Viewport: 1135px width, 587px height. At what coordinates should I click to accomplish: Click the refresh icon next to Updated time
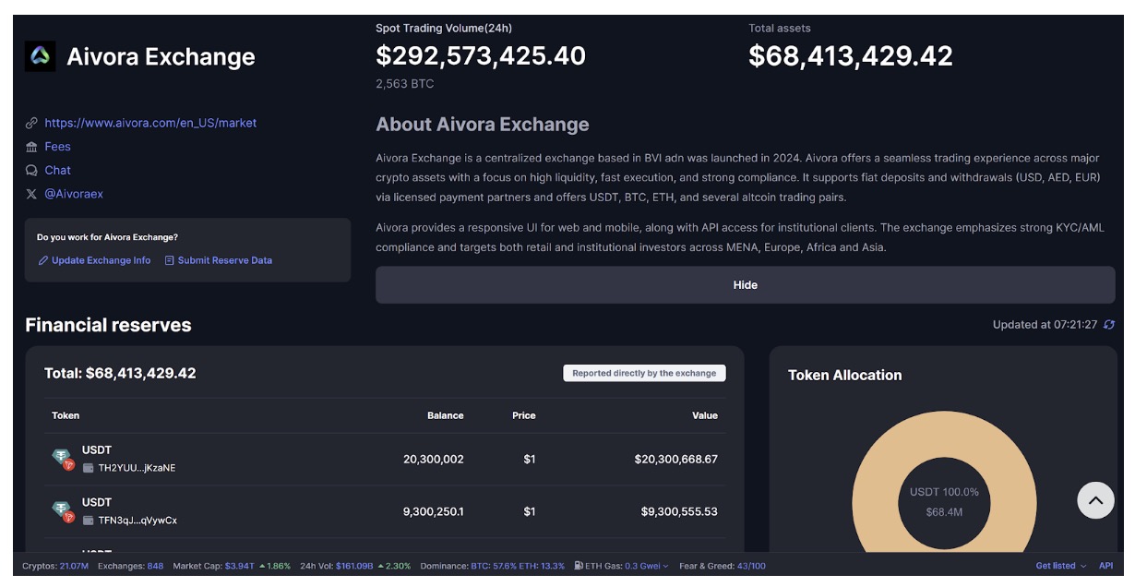coord(1109,325)
